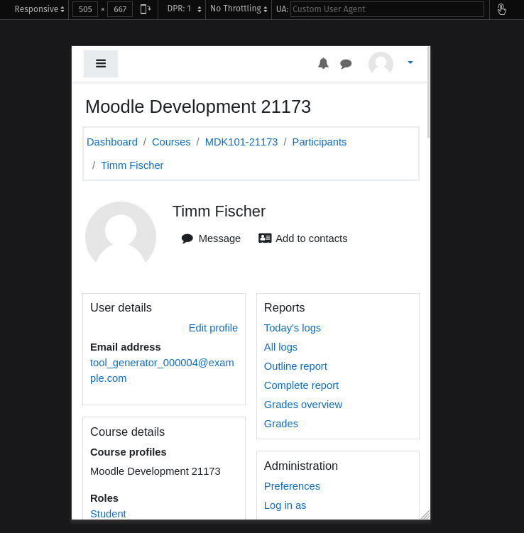Viewport: 524px width, 533px height.
Task: Open Edit profile link
Action: click(213, 328)
